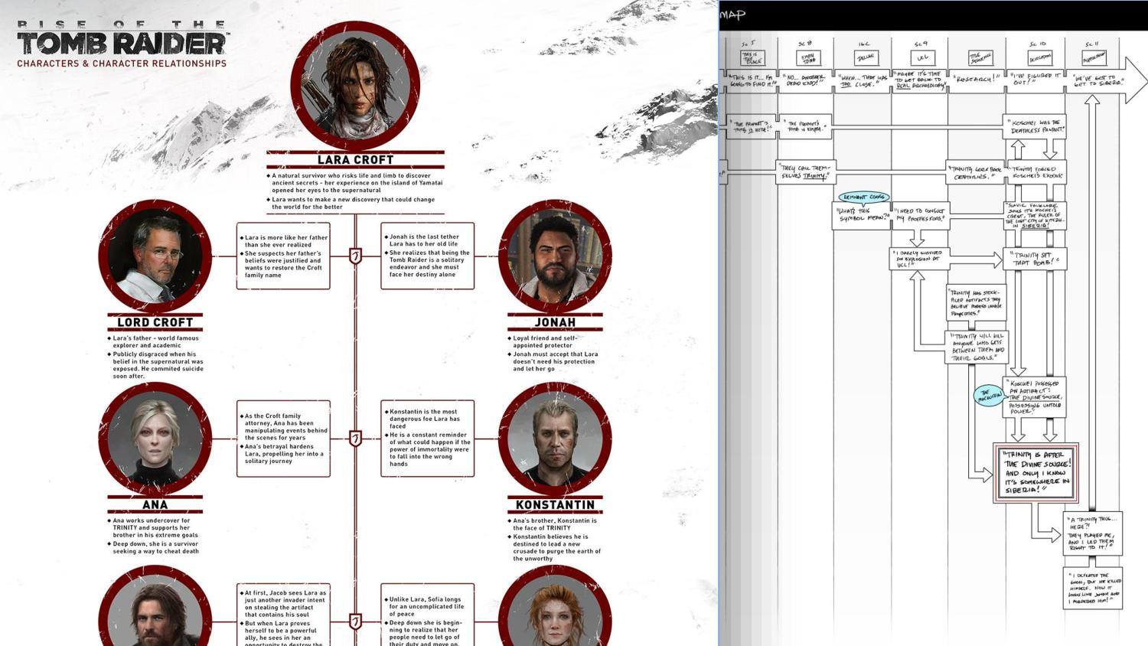The image size is (1148, 646).
Task: Click the box 'Unlike Lara, Sofia longs'
Action: pyautogui.click(x=428, y=615)
